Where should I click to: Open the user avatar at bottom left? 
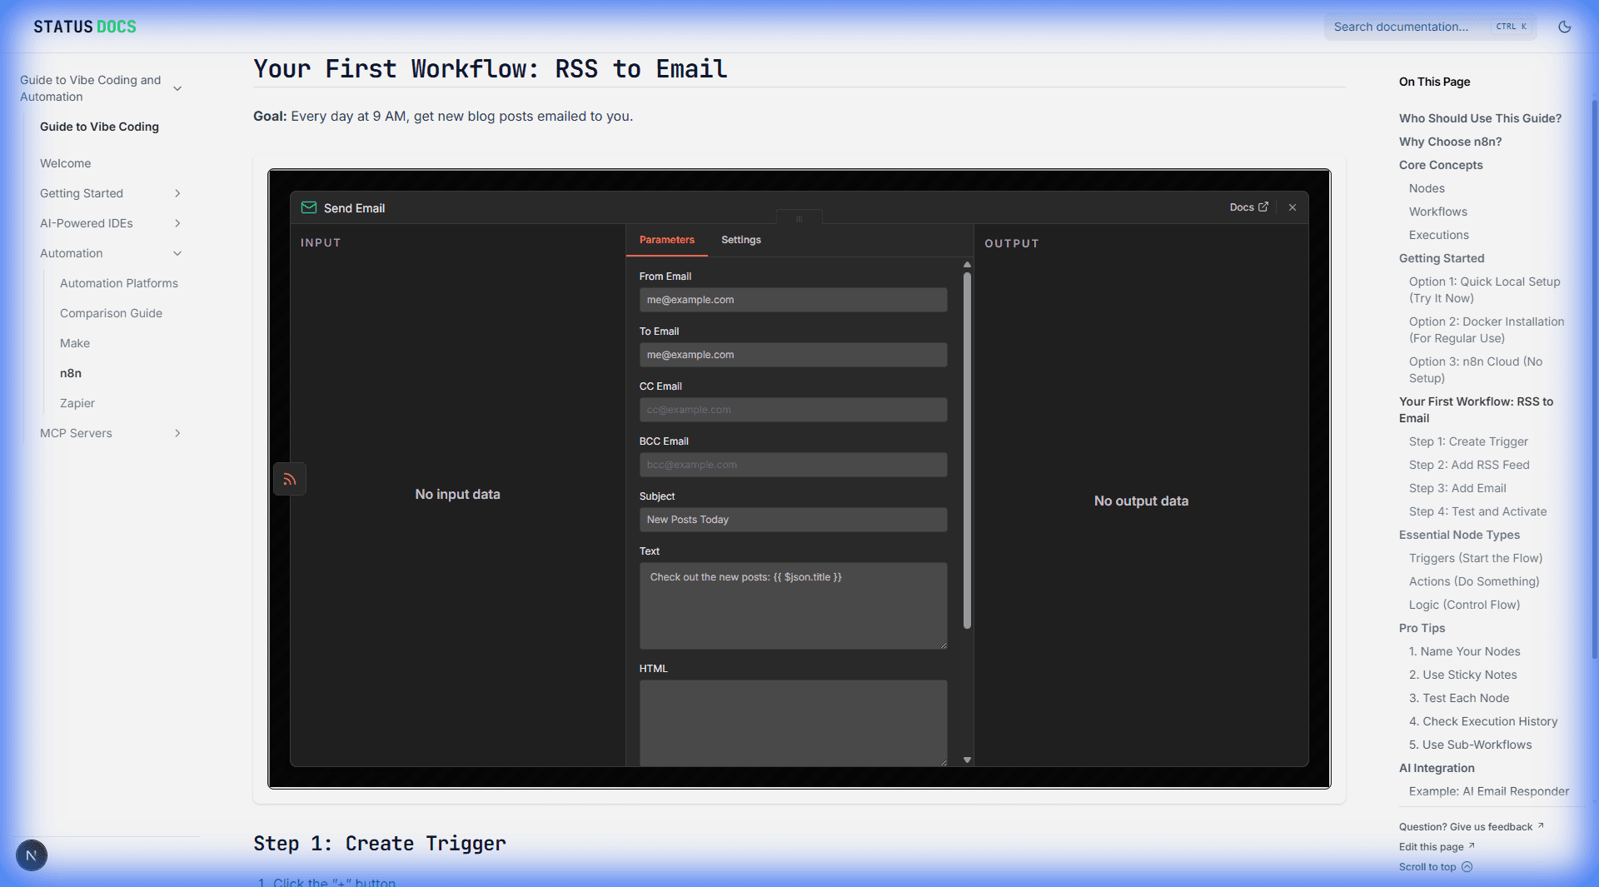click(x=31, y=855)
